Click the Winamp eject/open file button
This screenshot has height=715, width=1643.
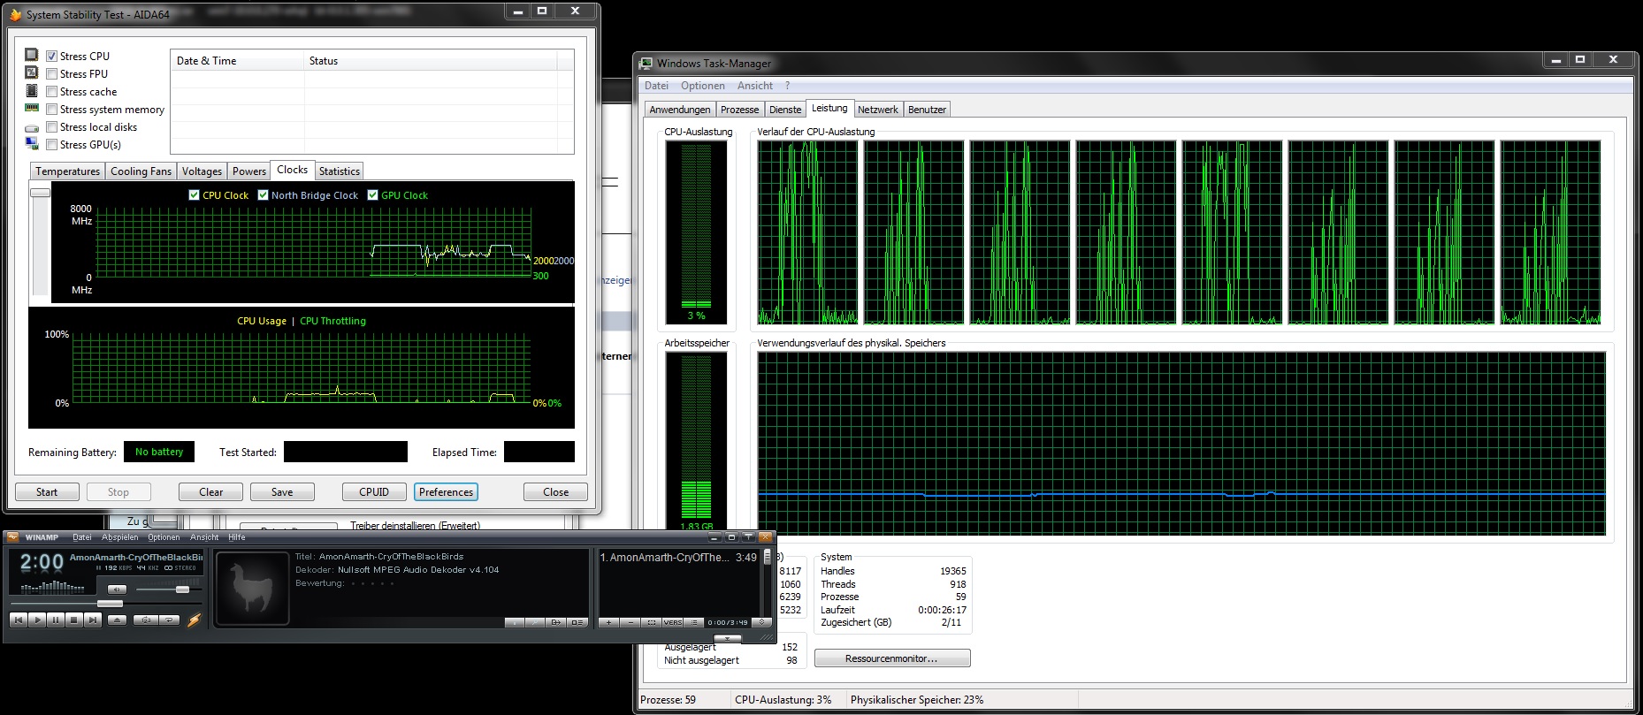pos(118,620)
